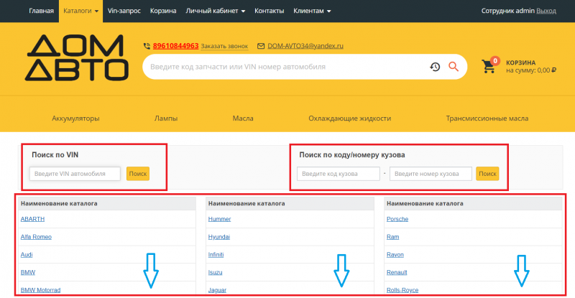Image resolution: width=575 pixels, height=298 pixels.
Task: Click Поиск button for body code search
Action: pos(487,174)
